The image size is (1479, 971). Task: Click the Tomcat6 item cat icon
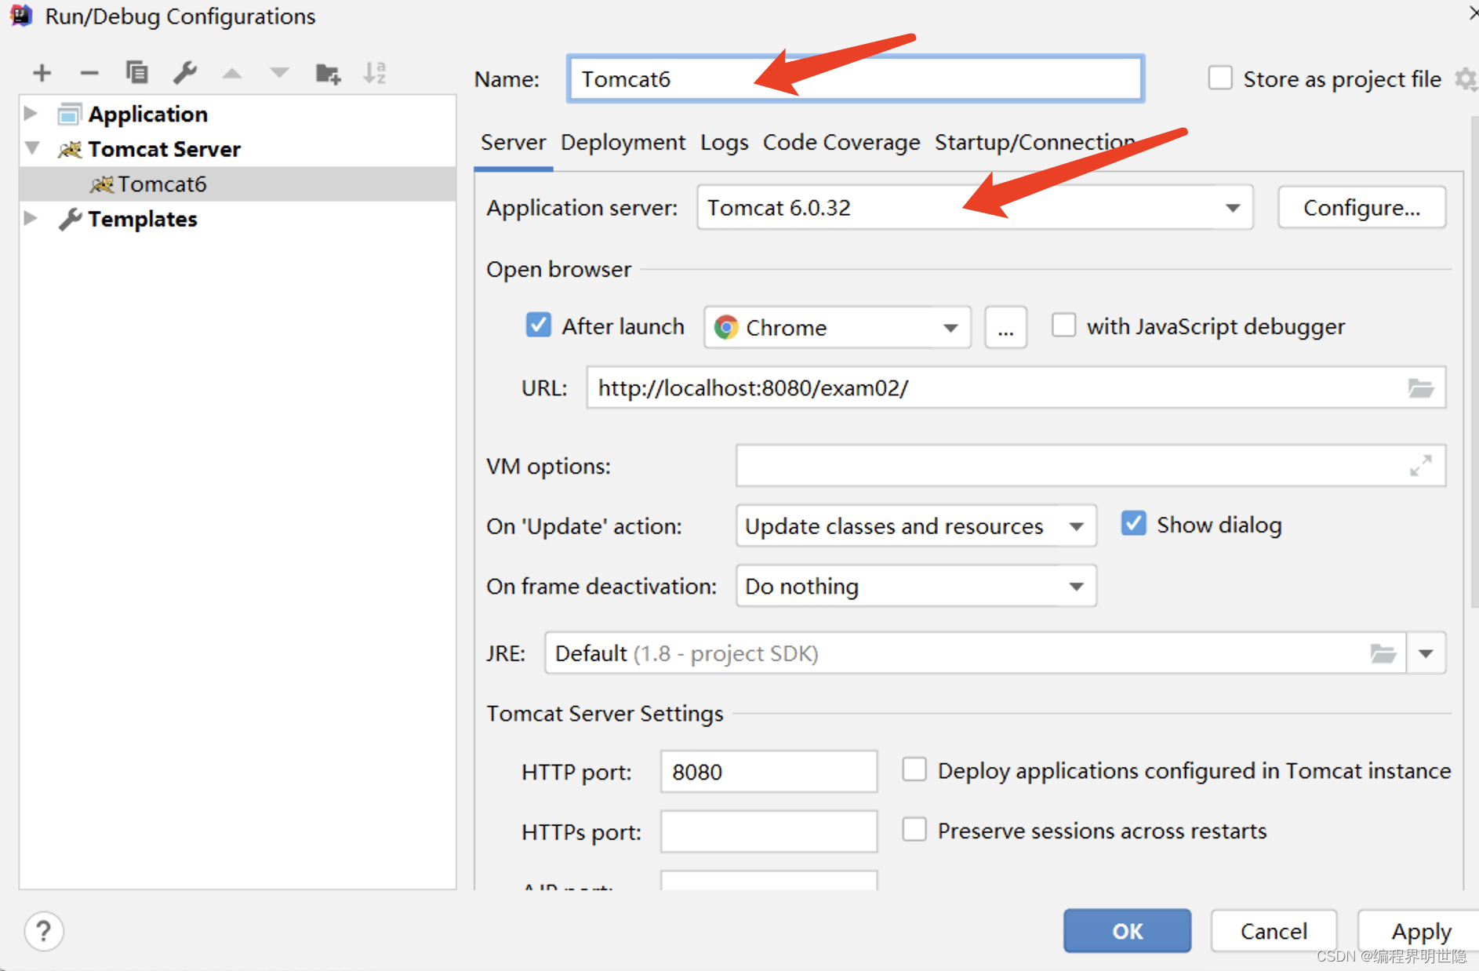coord(102,184)
